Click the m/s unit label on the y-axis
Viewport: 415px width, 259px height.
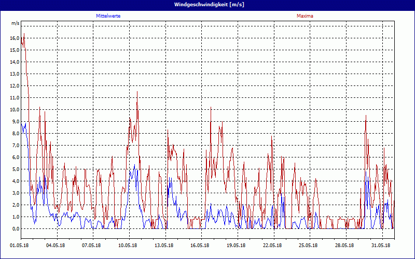point(16,23)
